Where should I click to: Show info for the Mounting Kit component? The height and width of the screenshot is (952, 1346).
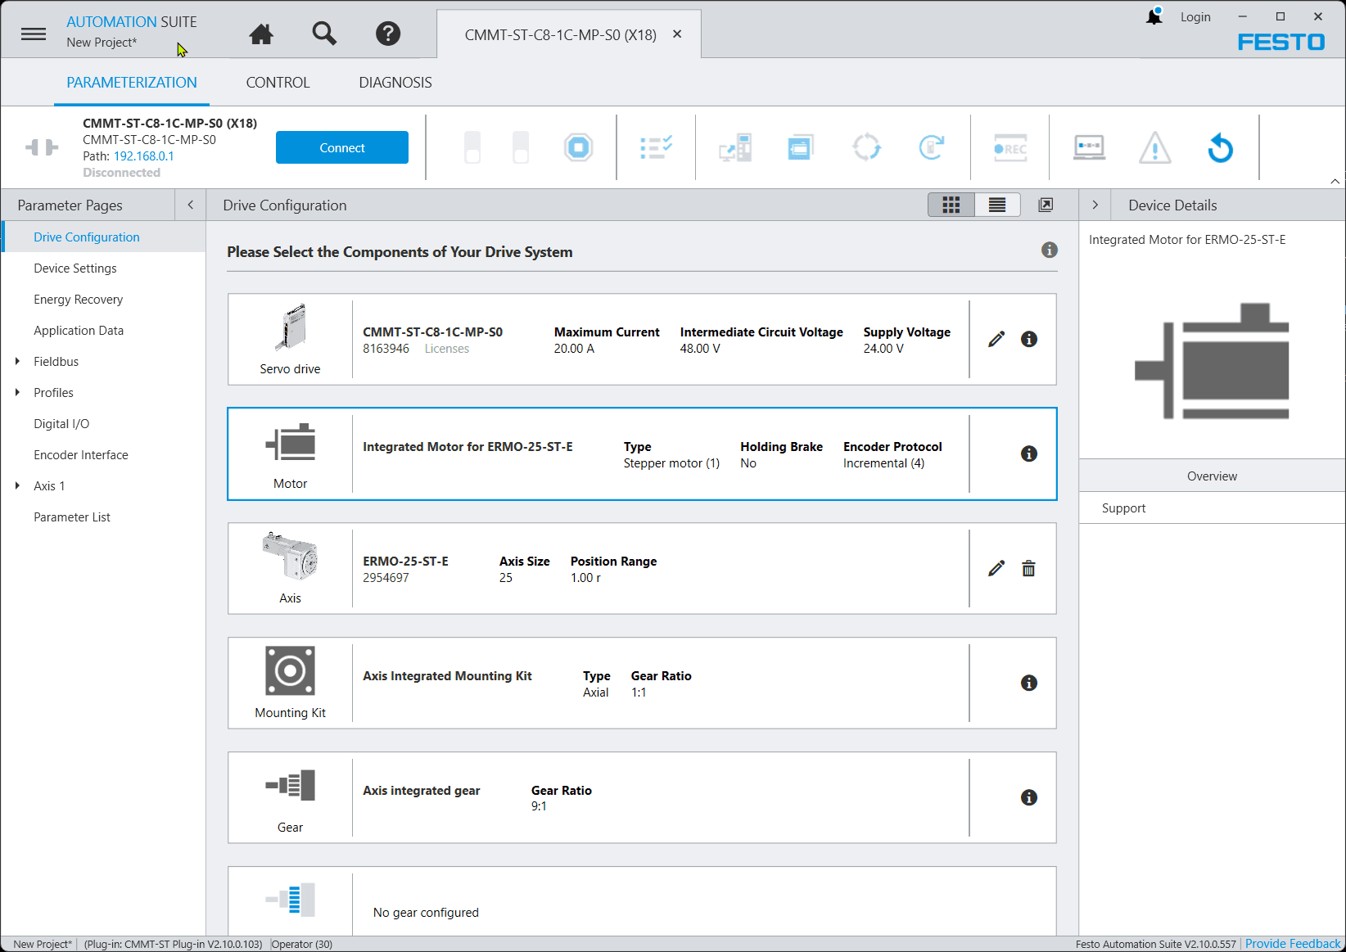click(x=1029, y=683)
